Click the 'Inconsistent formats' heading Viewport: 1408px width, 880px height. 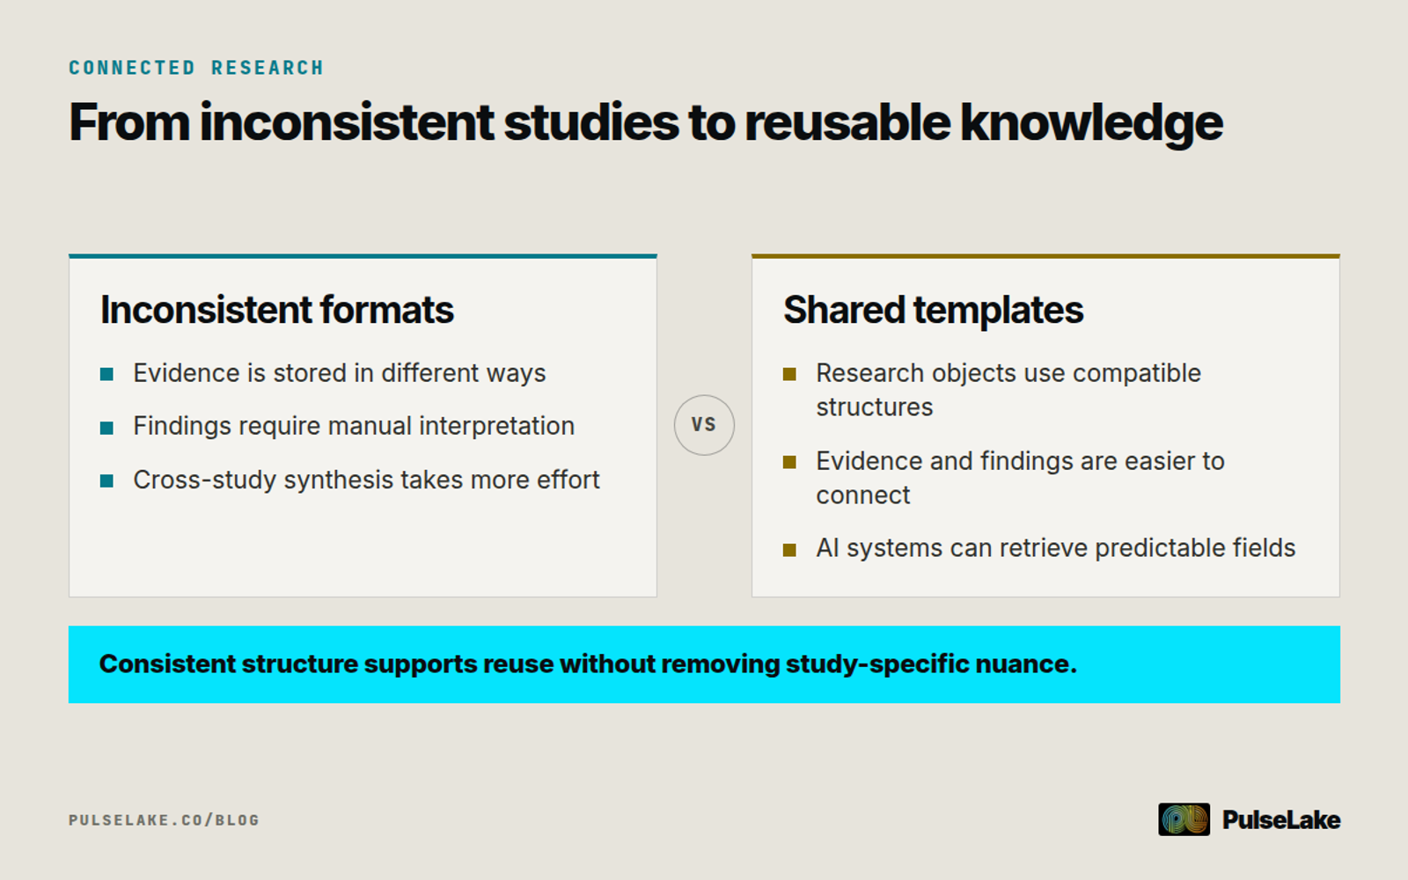(277, 310)
